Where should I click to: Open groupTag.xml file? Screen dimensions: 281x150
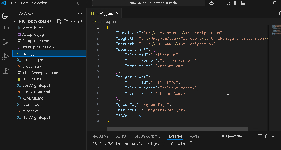tap(34, 66)
